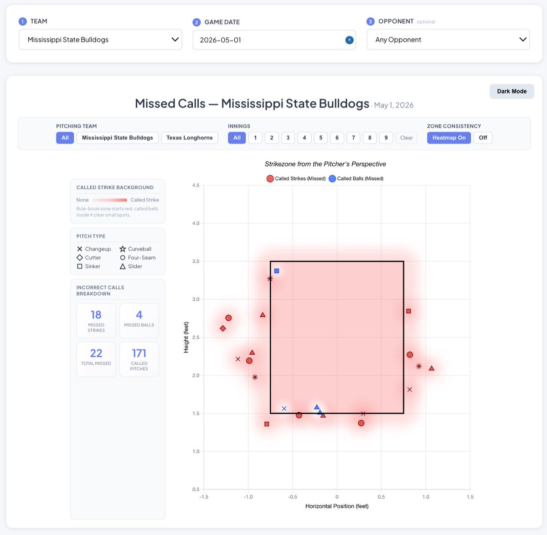Click the Changeup X icon in Pitch Type
The height and width of the screenshot is (535, 547).
80,249
